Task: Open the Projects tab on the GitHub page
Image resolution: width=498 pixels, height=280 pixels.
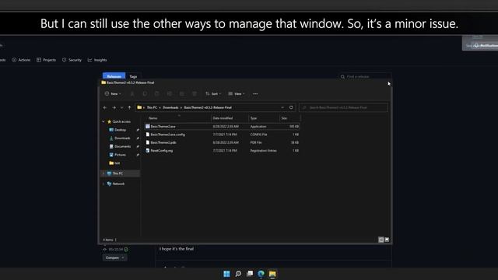Action: (47, 60)
